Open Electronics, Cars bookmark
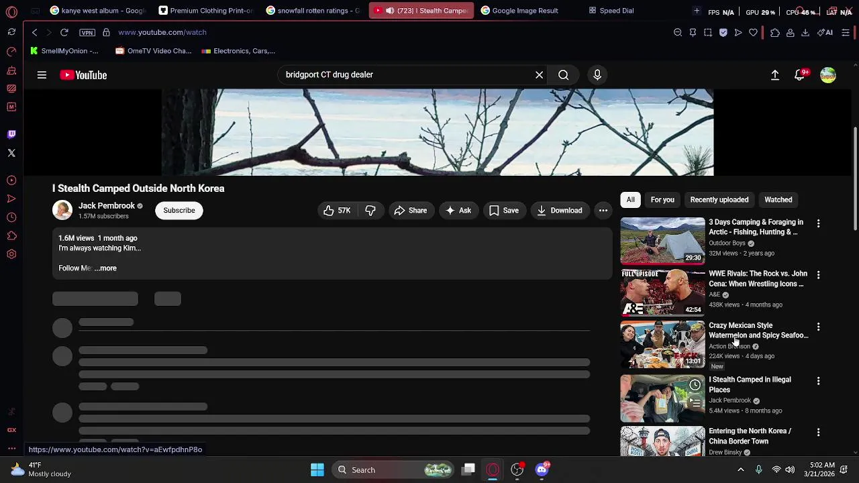This screenshot has width=859, height=483. coord(238,51)
